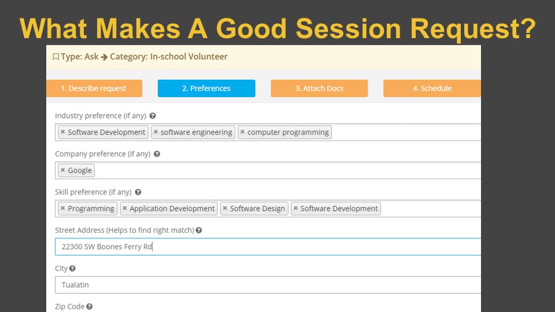
Task: Click empty area of Company preference field
Action: coord(287,170)
